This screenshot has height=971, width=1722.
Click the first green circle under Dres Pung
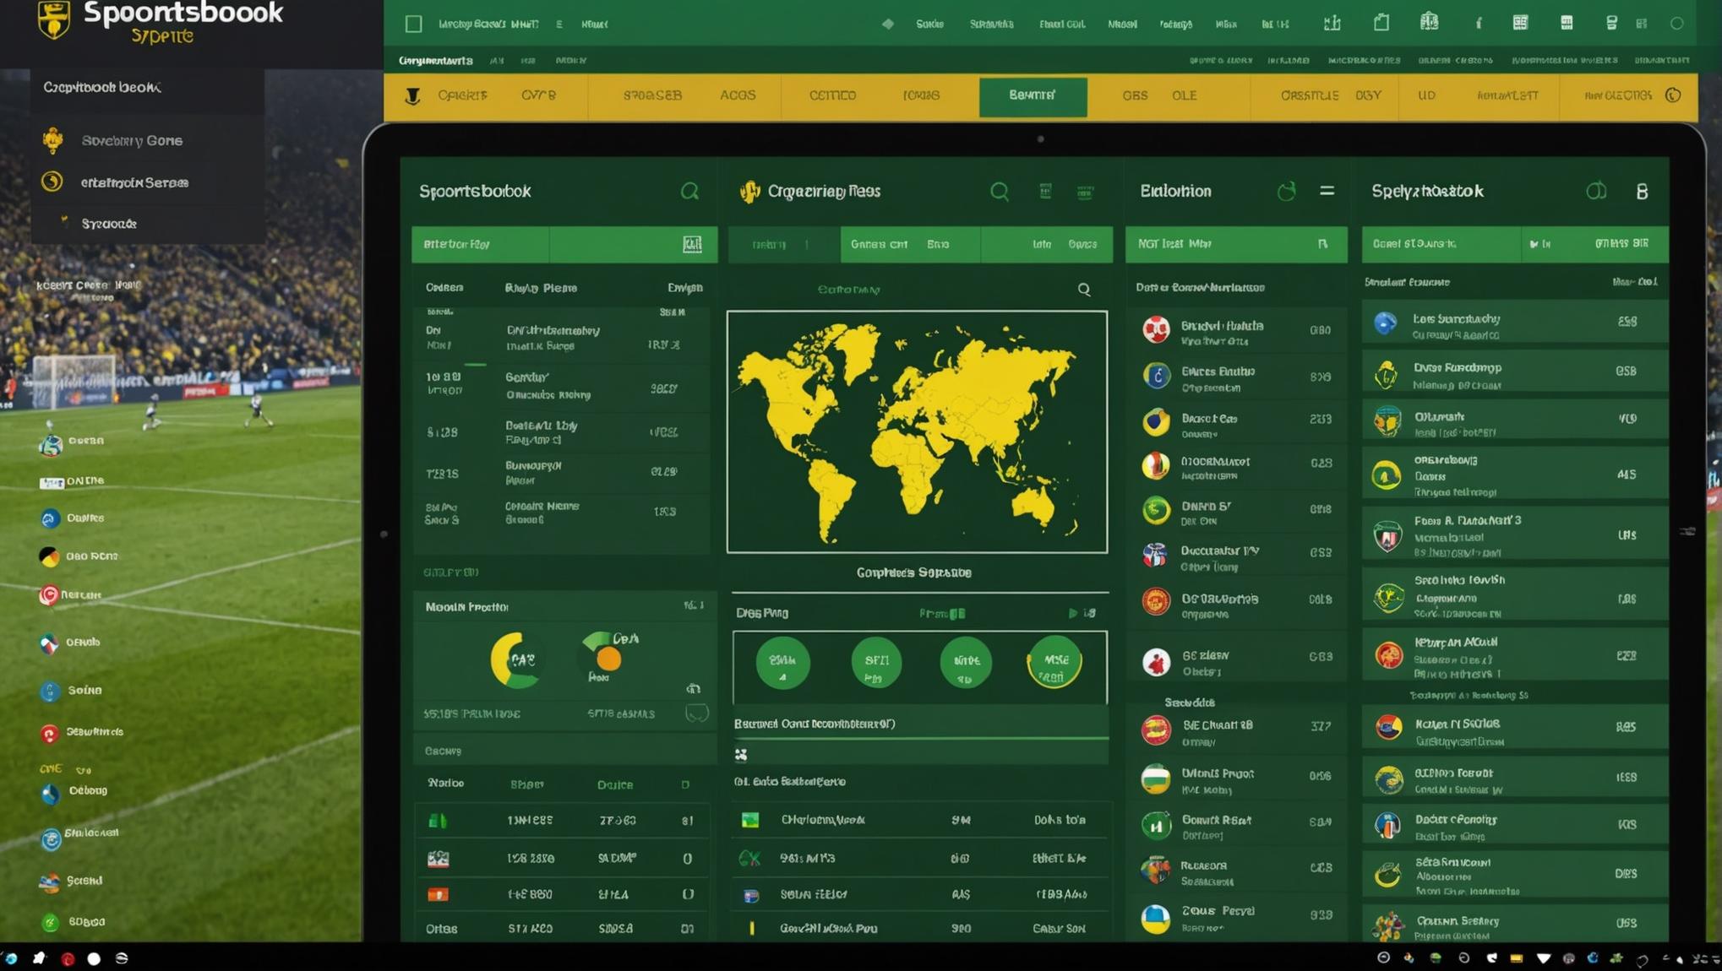tap(782, 663)
